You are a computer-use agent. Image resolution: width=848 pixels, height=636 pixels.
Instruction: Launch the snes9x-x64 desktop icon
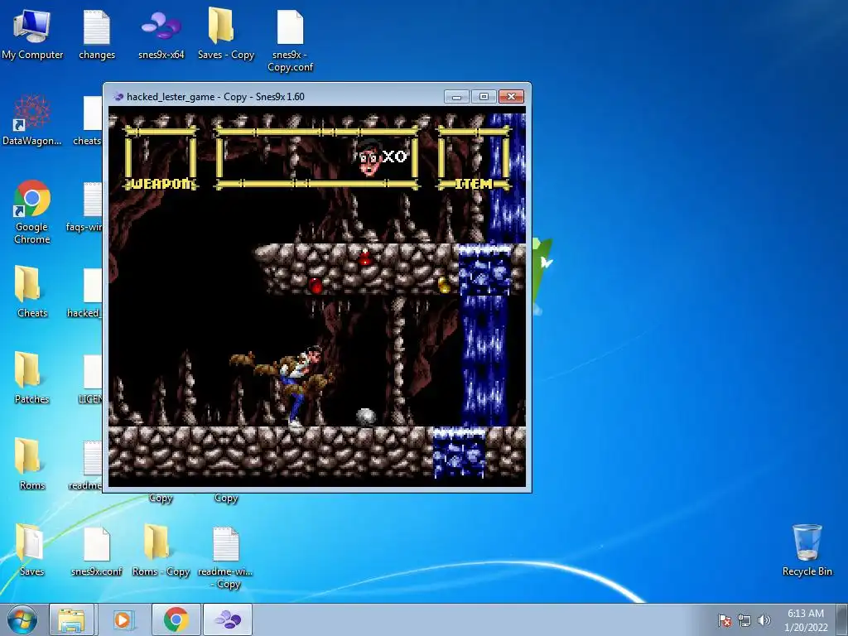point(161,35)
